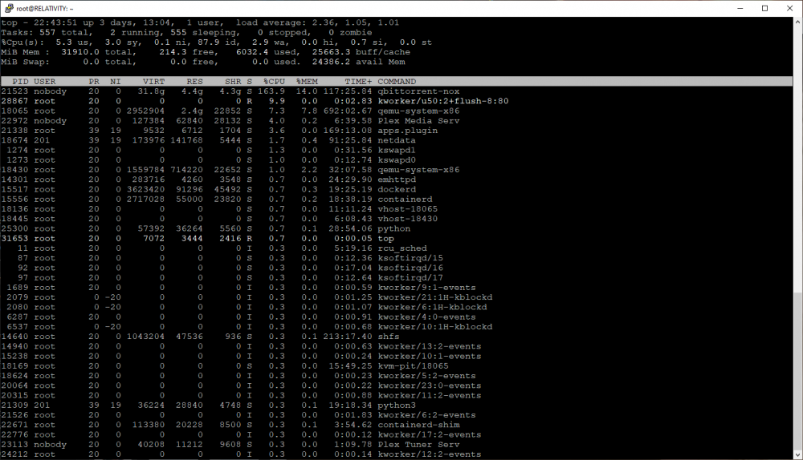Click the scrollbar up arrow
Image resolution: width=803 pixels, height=460 pixels.
[x=797, y=22]
